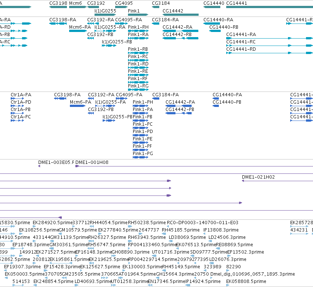Select protein CG14440-PB

[216, 106]
